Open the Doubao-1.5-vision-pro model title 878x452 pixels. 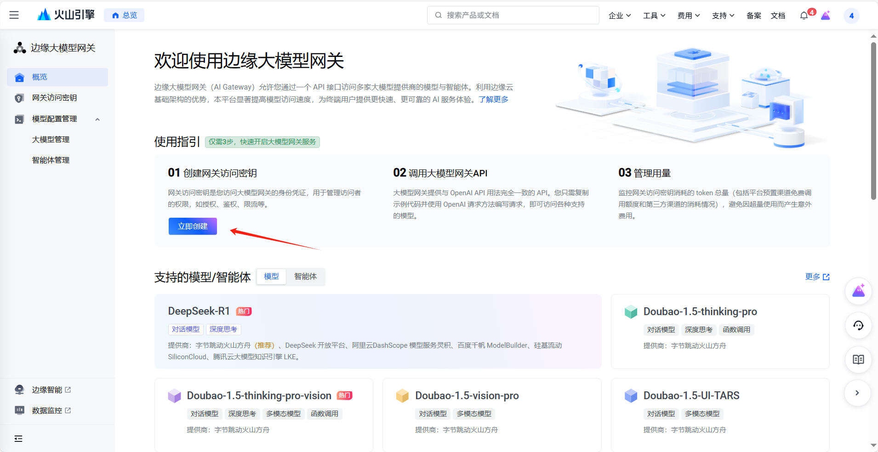pos(467,395)
